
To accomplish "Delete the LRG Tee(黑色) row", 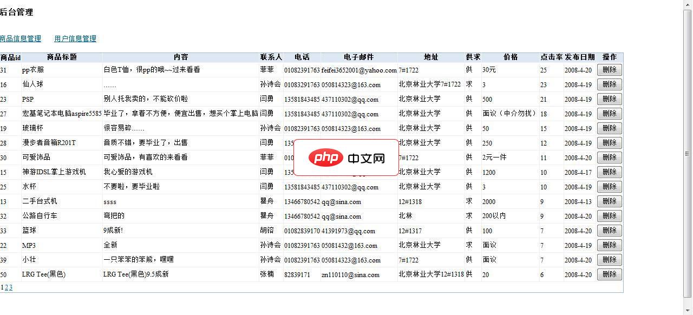I will point(609,274).
